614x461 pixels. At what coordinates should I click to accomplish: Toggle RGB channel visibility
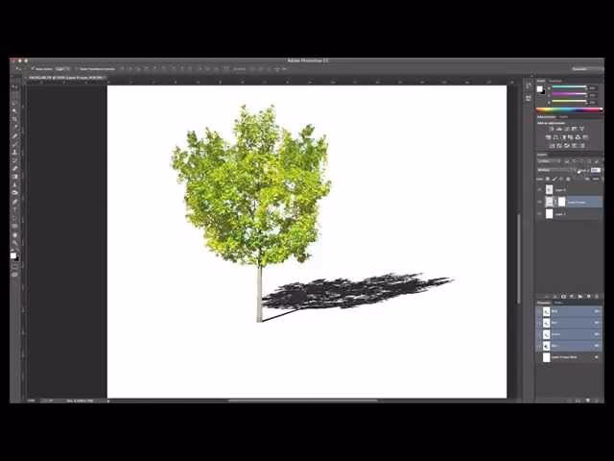[539, 311]
